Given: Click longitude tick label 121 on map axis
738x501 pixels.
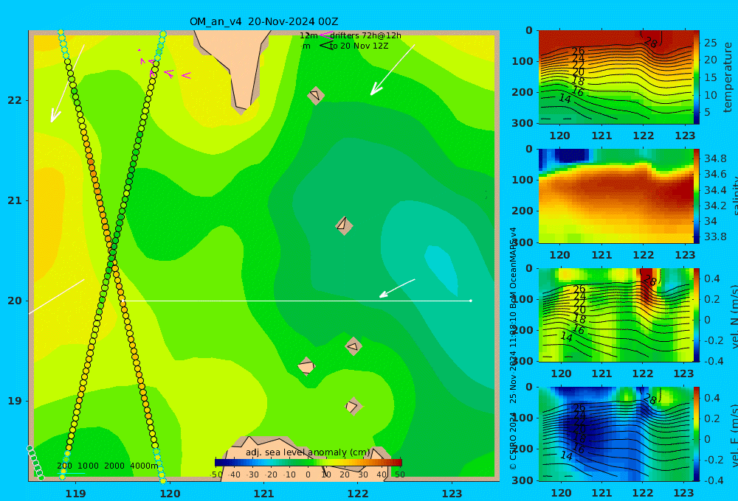Looking at the screenshot, I should (264, 494).
